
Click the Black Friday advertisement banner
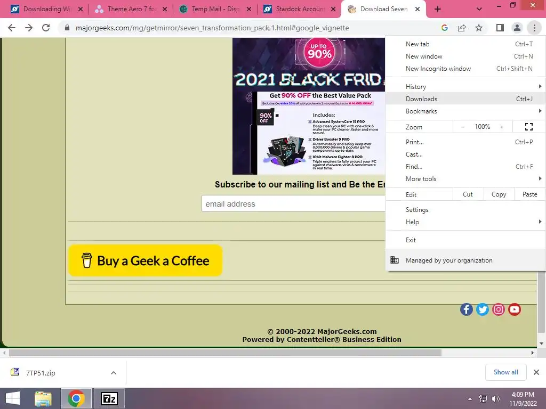pyautogui.click(x=309, y=106)
